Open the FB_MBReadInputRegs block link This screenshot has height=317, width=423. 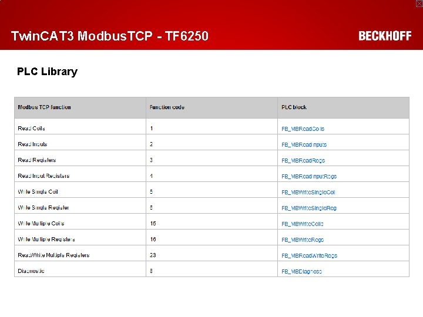(x=309, y=177)
